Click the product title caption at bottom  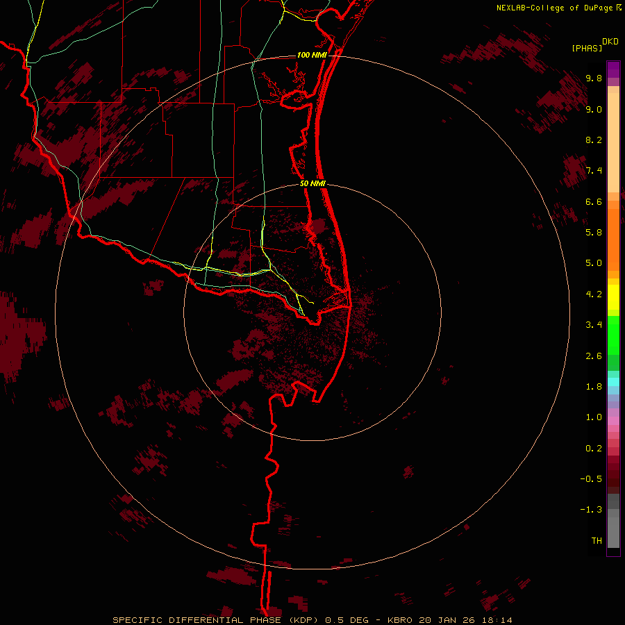pos(312,620)
